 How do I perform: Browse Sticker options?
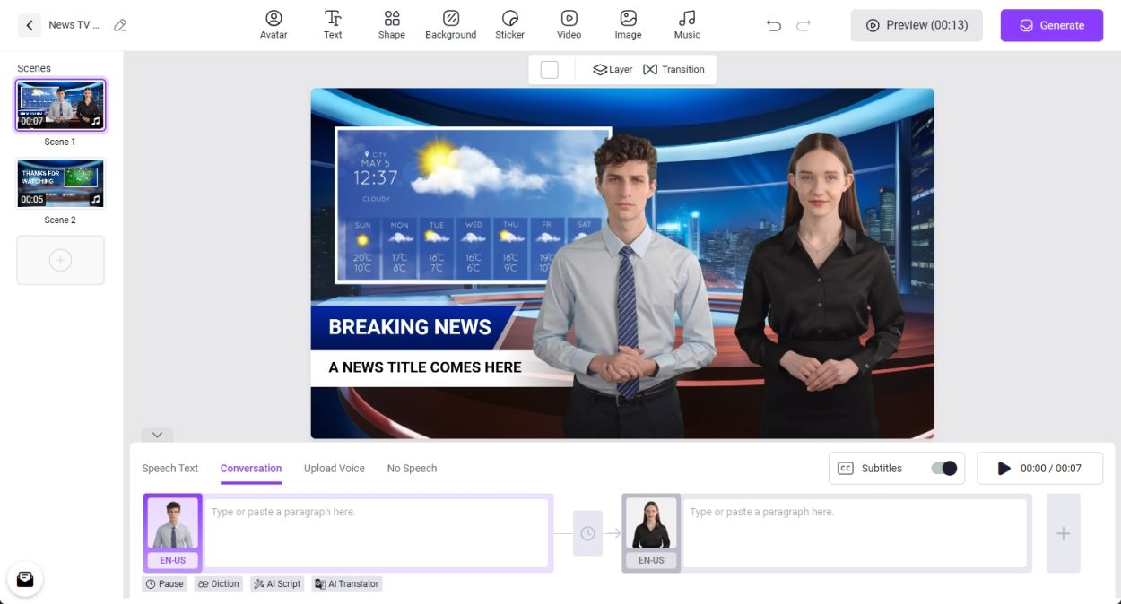pos(509,24)
